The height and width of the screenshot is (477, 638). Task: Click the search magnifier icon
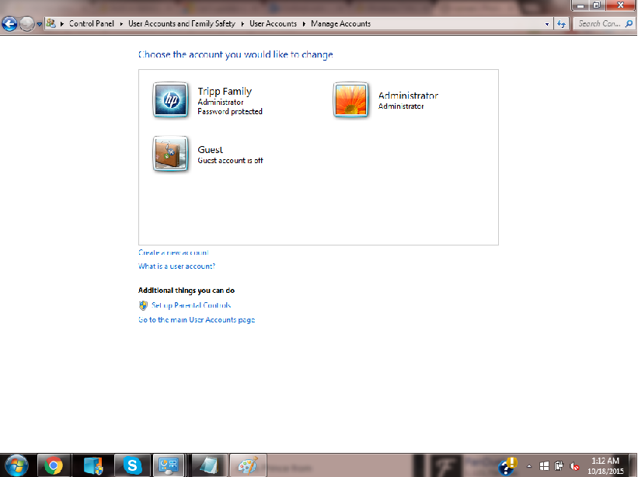click(629, 23)
